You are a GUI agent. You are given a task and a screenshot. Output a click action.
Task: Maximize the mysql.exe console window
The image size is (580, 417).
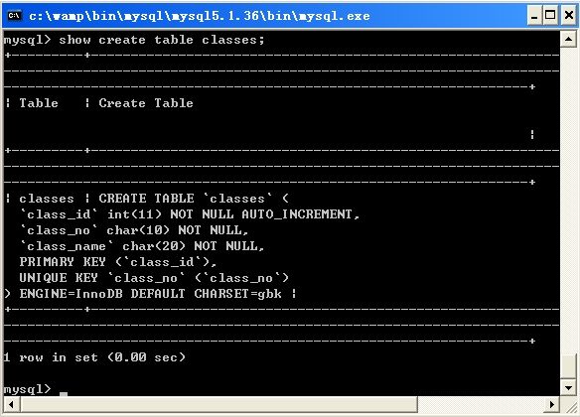[x=550, y=16]
